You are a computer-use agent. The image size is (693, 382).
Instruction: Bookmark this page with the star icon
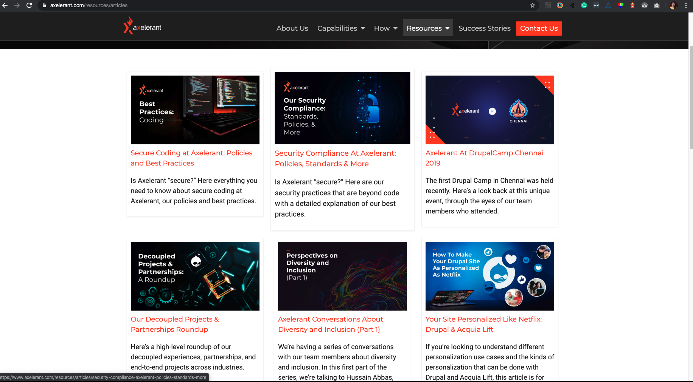pos(532,5)
